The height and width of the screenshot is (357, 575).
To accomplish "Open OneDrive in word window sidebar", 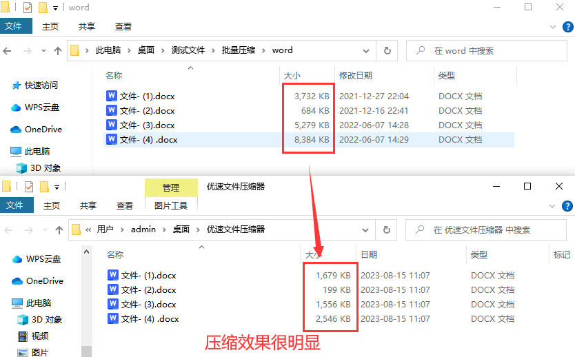I will (36, 130).
